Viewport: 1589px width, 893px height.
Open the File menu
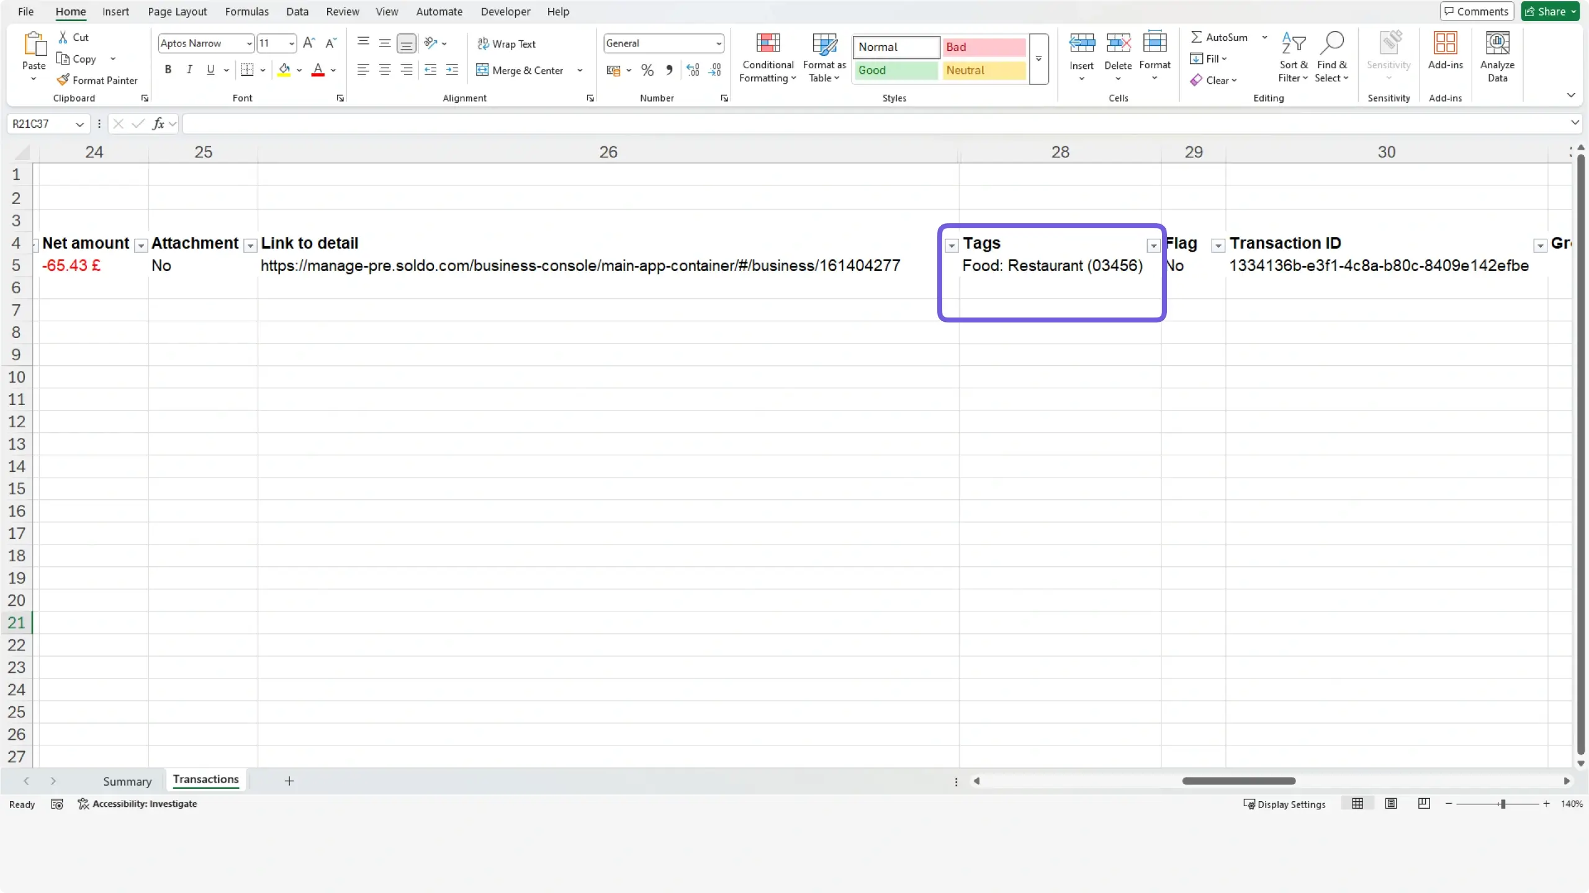pyautogui.click(x=26, y=11)
